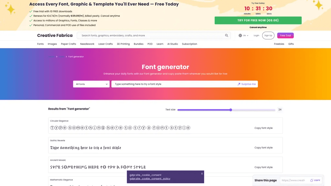The image size is (331, 186).
Task: Click the Sign Up button
Action: (268, 36)
